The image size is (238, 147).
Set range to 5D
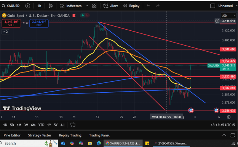click(x=12, y=125)
